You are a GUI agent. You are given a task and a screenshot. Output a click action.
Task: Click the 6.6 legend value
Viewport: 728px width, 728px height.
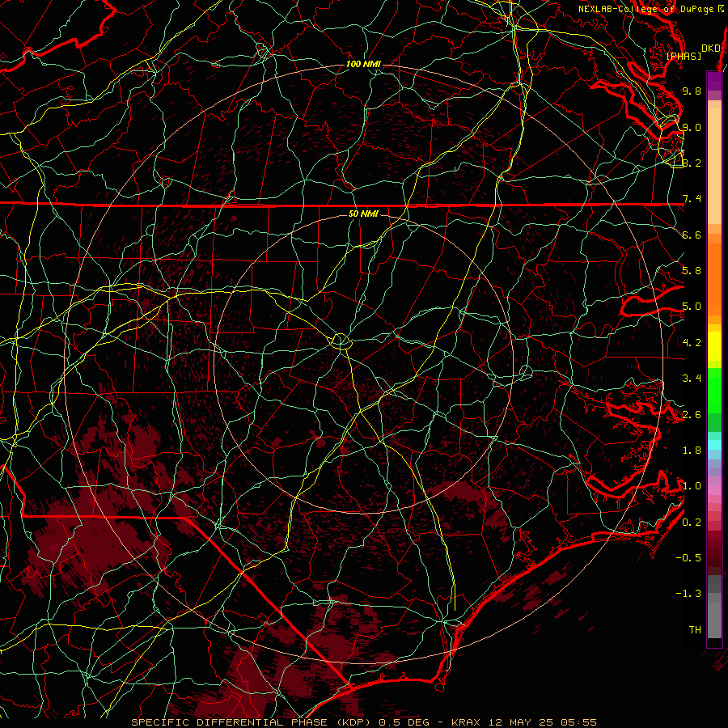[692, 235]
